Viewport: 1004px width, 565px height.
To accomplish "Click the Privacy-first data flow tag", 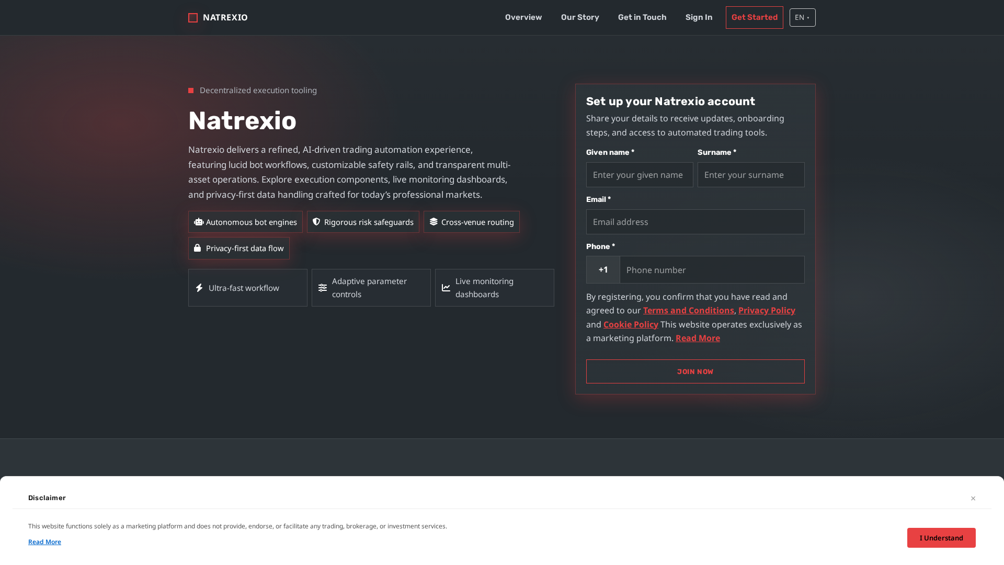I will (238, 248).
